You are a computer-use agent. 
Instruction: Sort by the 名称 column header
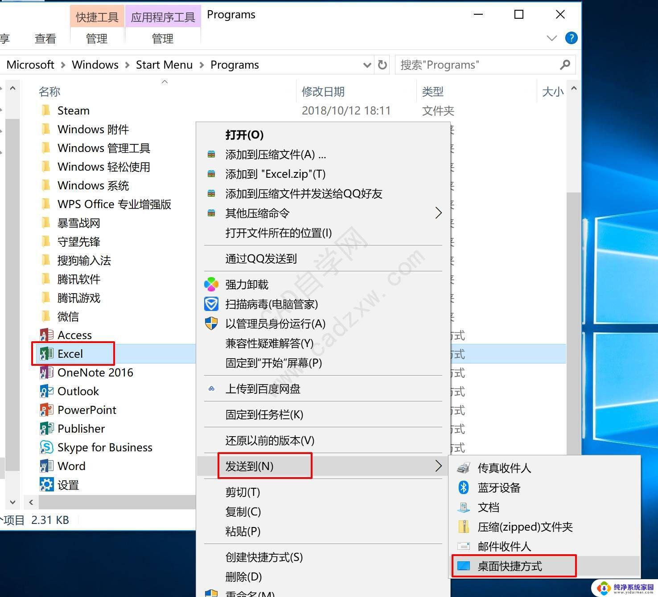tap(49, 92)
